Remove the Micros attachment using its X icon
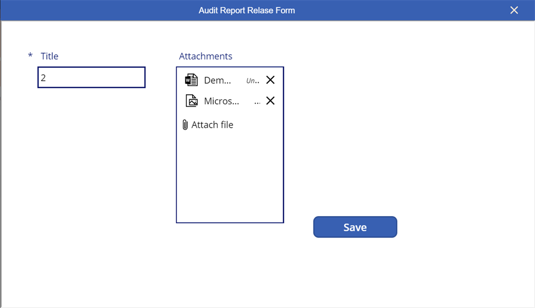Screen dimensions: 535x308 pos(270,100)
